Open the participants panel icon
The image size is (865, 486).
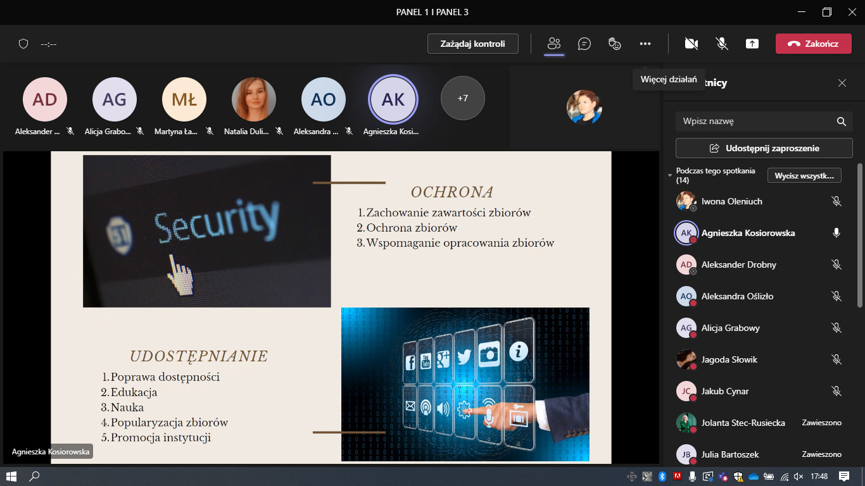pos(554,44)
